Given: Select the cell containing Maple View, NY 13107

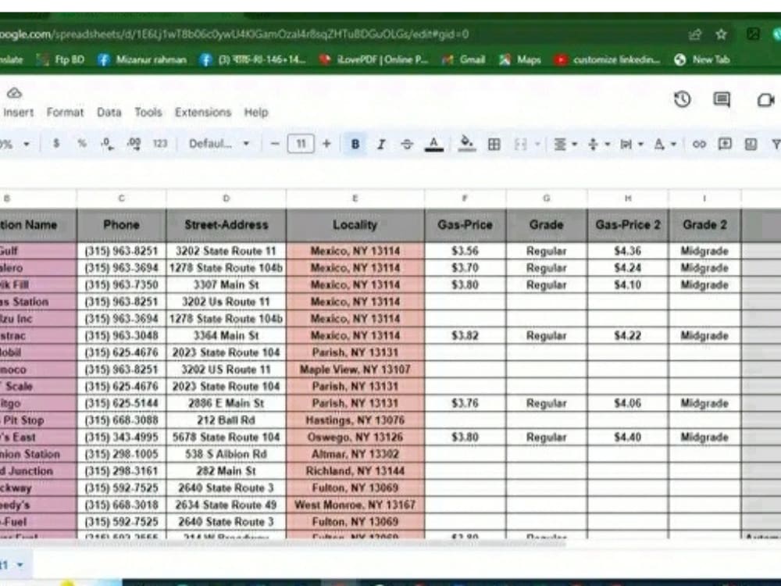Looking at the screenshot, I should tap(355, 369).
